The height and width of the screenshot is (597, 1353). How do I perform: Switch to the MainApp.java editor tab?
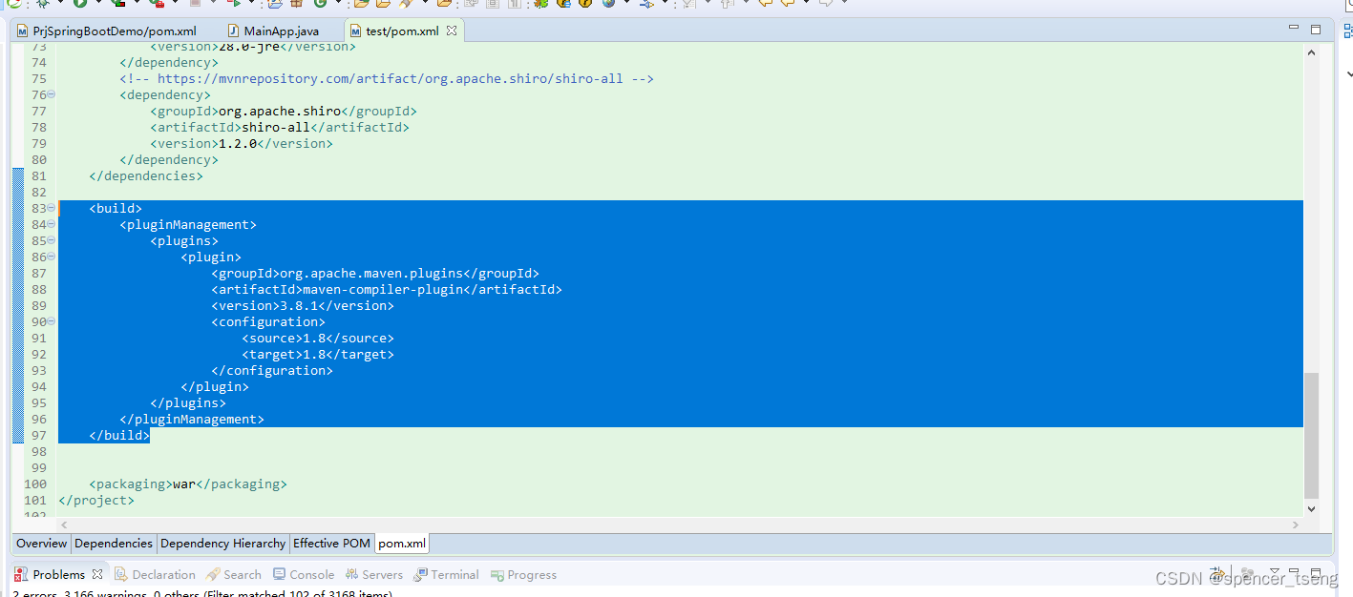(x=274, y=31)
